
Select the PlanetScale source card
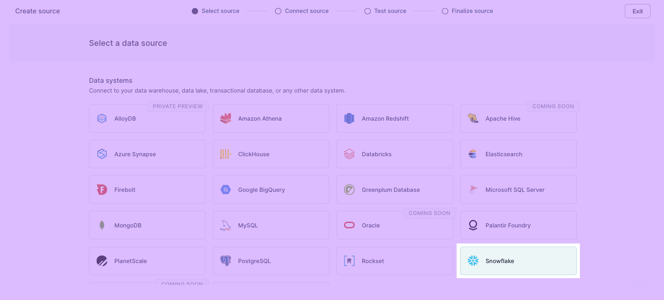[x=147, y=261]
